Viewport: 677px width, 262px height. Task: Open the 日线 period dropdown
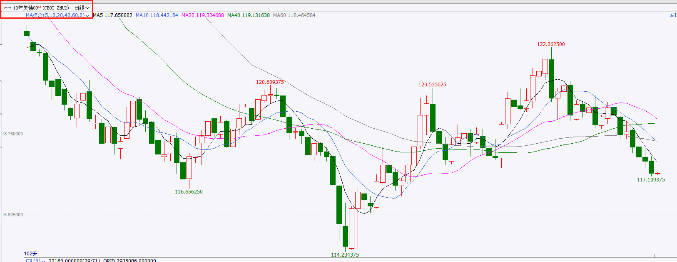[x=82, y=8]
